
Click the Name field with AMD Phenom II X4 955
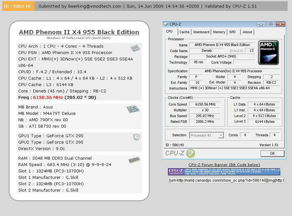coord(222,45)
